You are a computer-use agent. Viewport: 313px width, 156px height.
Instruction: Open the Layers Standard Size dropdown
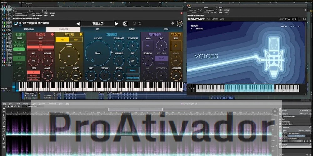point(303,130)
